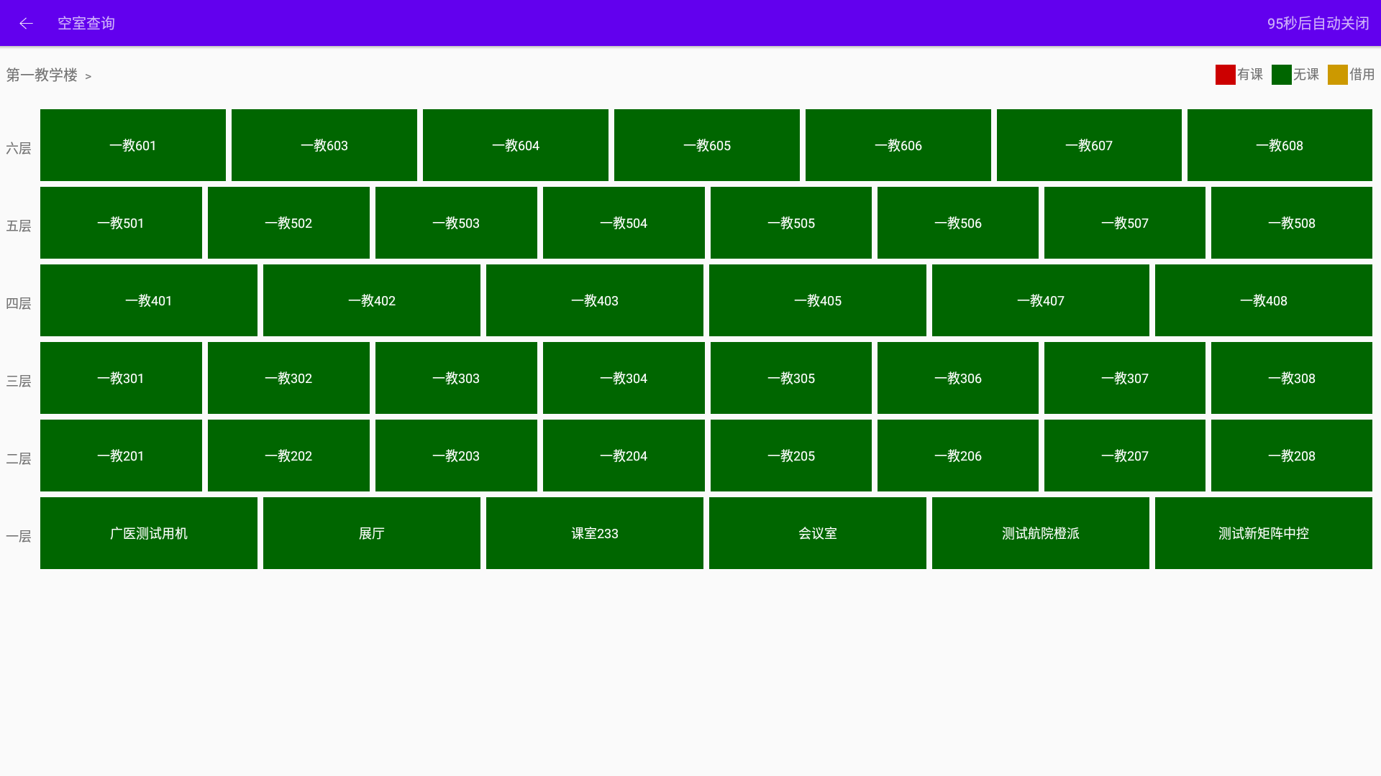
Task: Choose classroom 一教203
Action: [456, 456]
